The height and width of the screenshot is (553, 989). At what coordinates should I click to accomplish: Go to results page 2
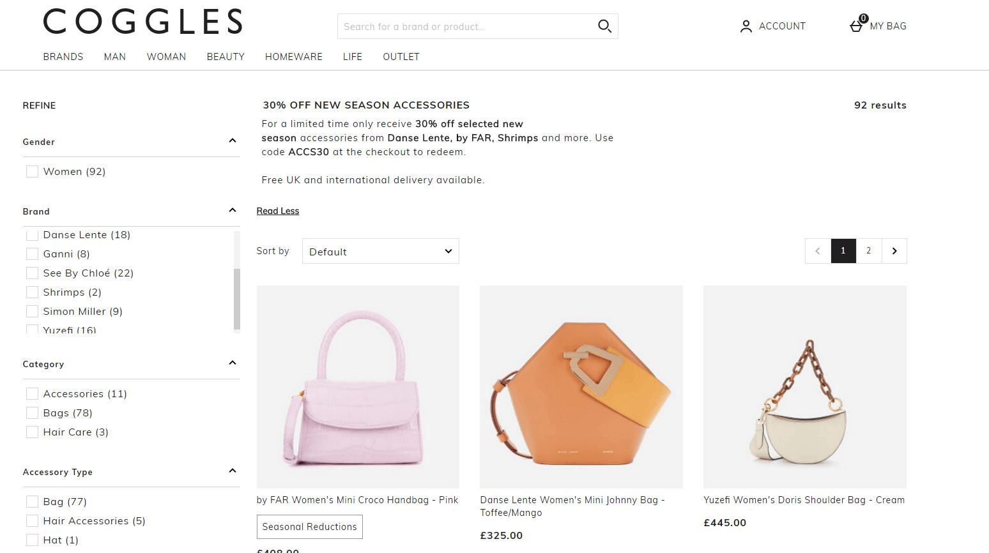click(x=869, y=251)
